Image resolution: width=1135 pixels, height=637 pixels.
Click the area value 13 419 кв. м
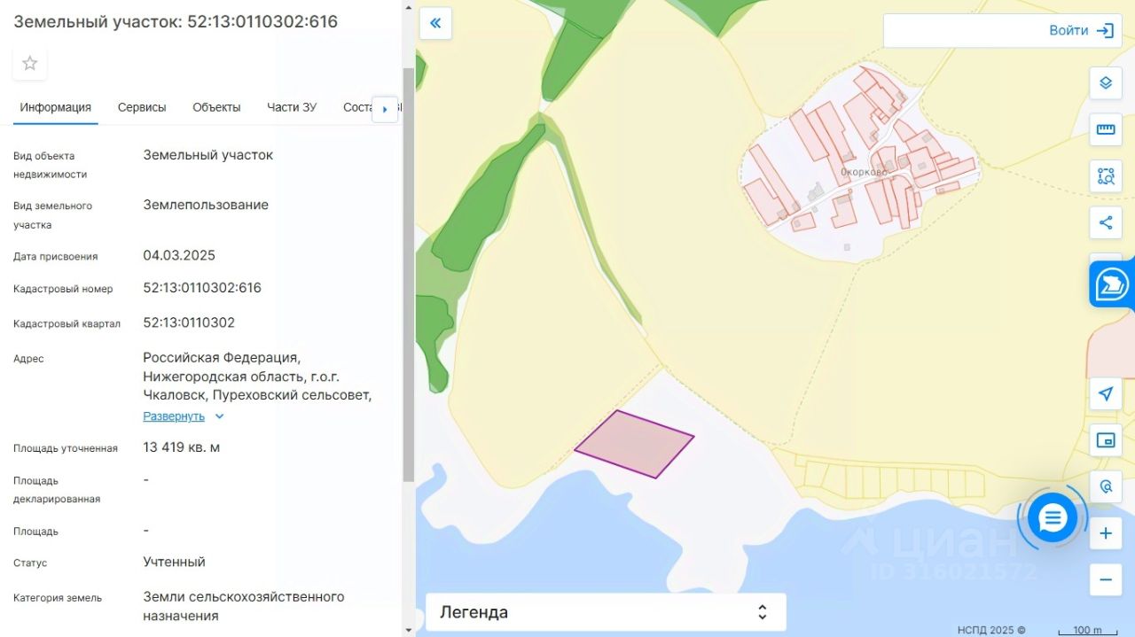coord(182,447)
